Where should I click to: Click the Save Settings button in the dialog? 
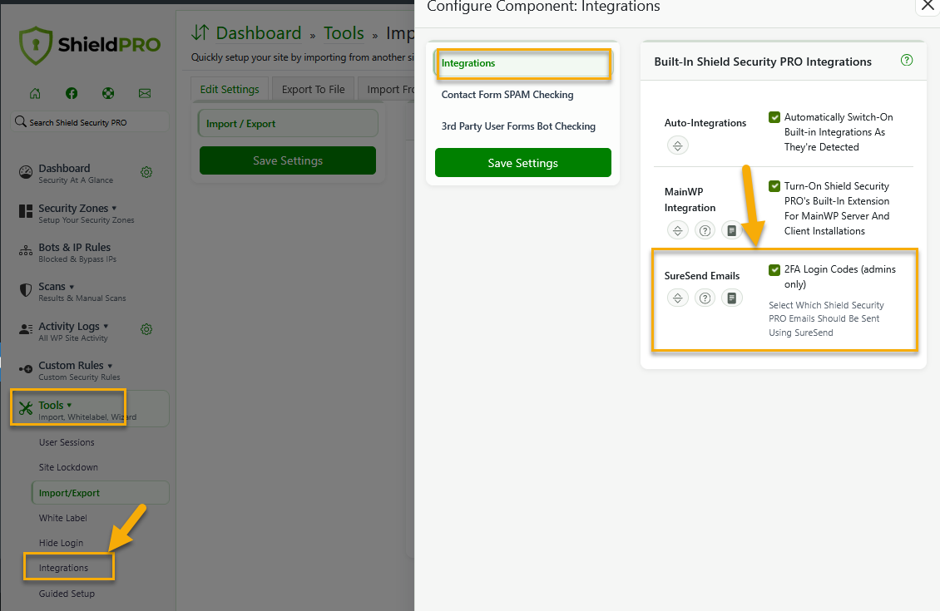[522, 162]
